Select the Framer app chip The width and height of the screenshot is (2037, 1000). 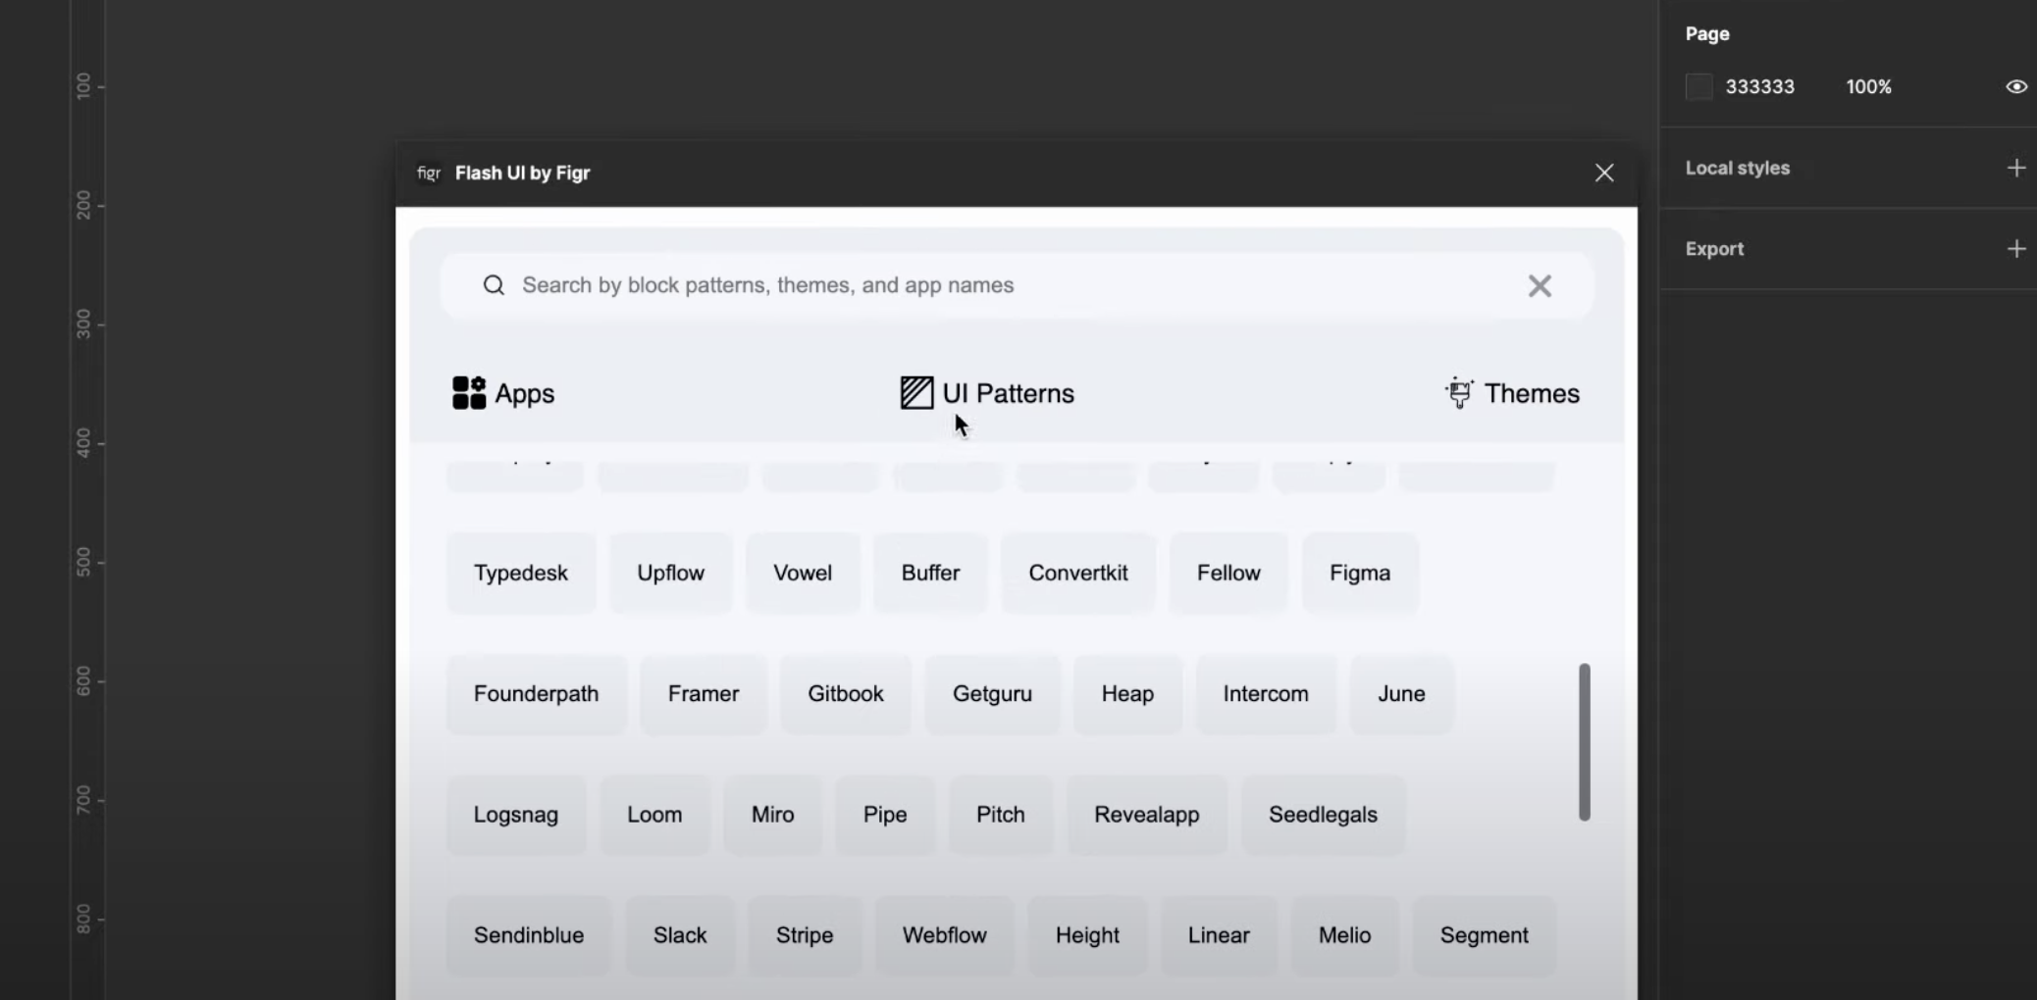click(x=704, y=694)
